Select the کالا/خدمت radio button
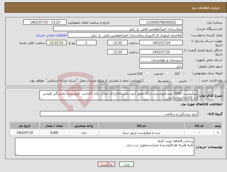Screen dimensions: 227x172 147,73
